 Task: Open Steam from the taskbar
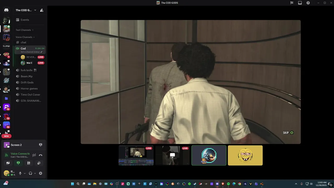195,184
